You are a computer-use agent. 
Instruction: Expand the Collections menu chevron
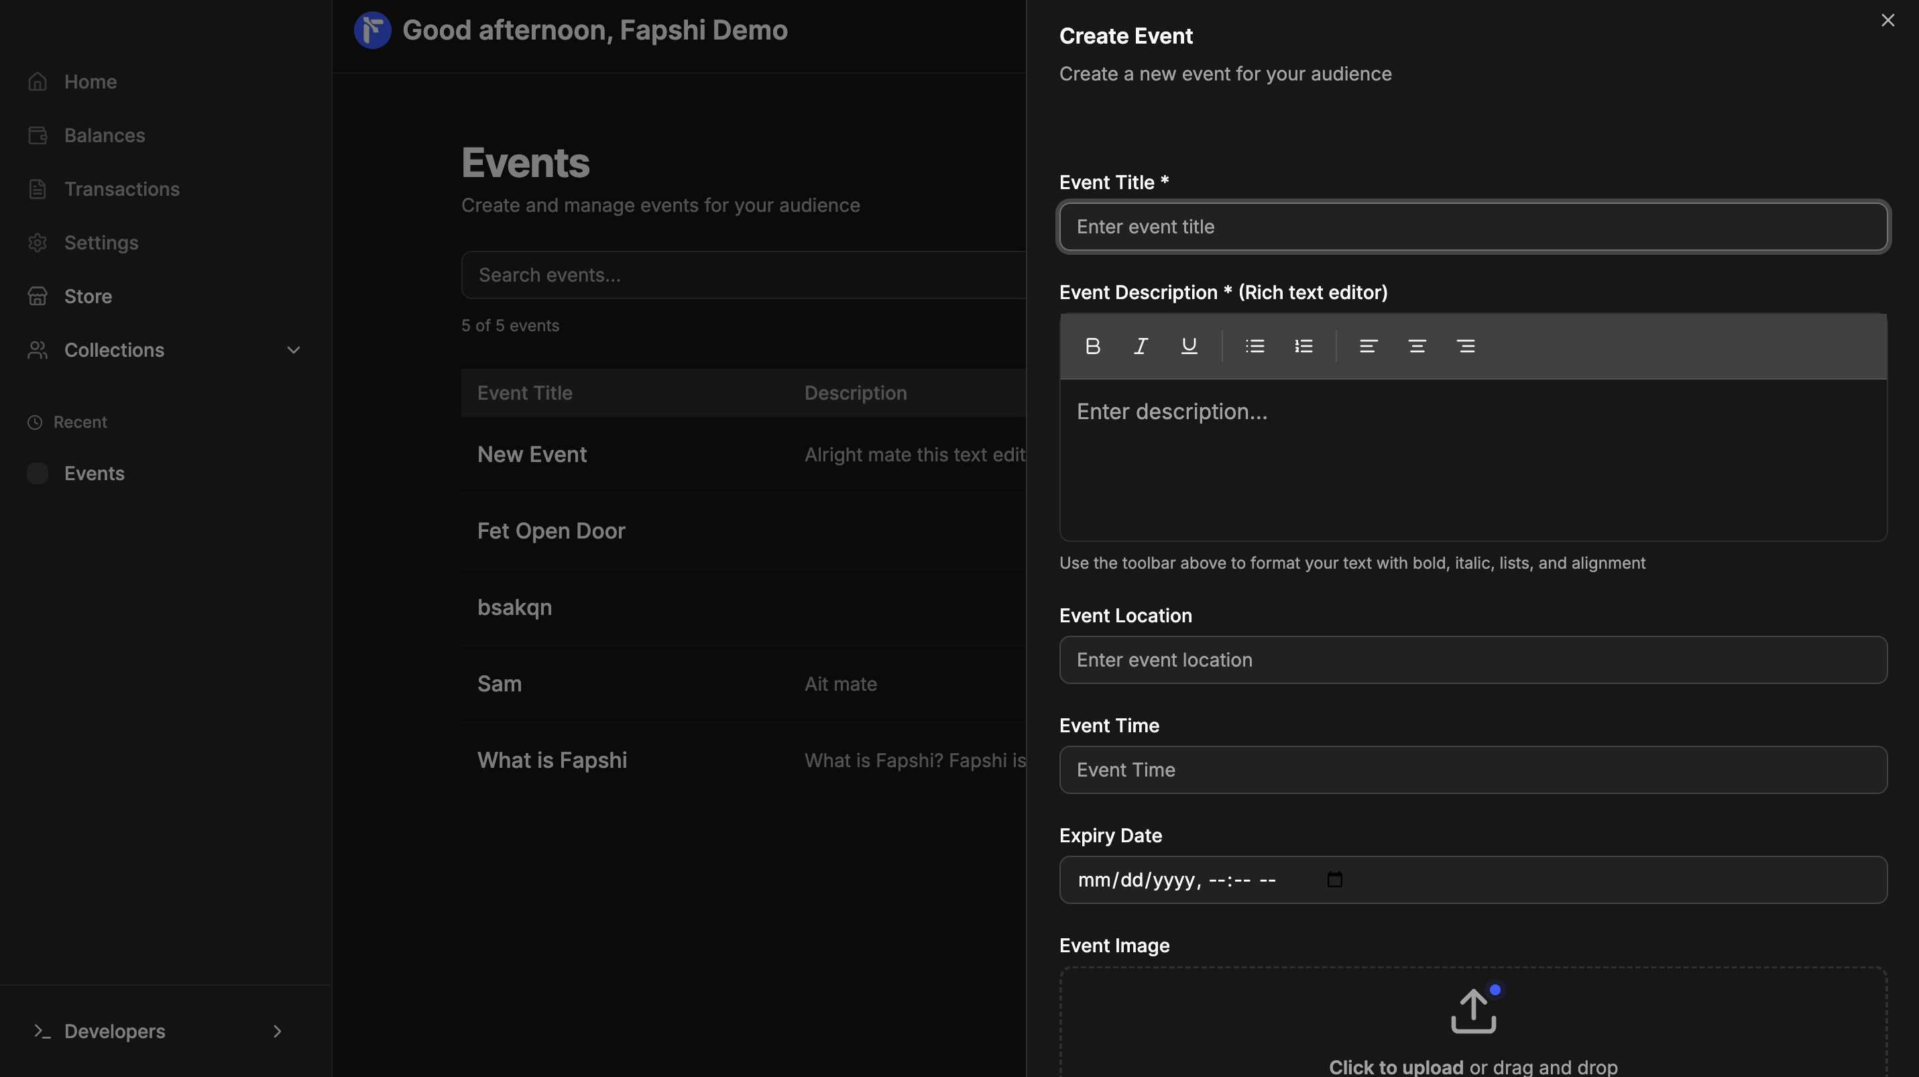coord(294,350)
